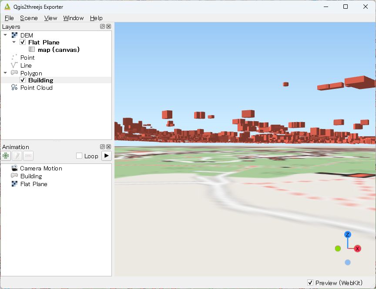The height and width of the screenshot is (289, 376).
Task: Uncheck the Building layer checkbox
Action: coord(23,80)
